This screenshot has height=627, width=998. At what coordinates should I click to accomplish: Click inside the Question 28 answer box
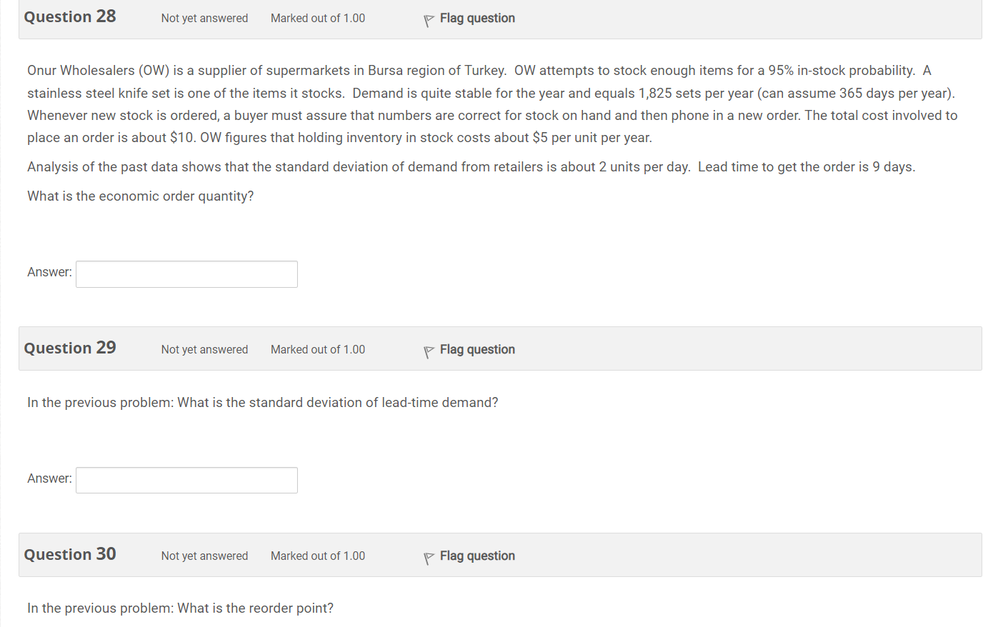186,274
